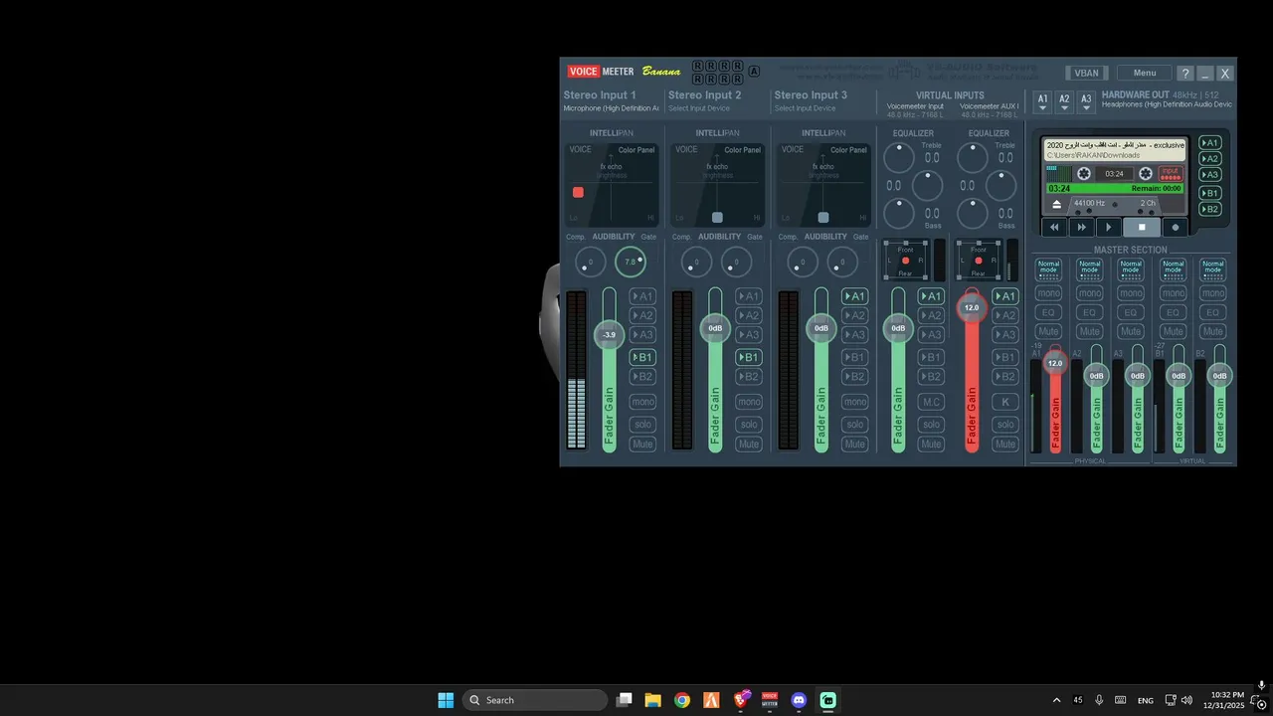Click the taskbar Search box
The height and width of the screenshot is (716, 1273).
point(535,700)
